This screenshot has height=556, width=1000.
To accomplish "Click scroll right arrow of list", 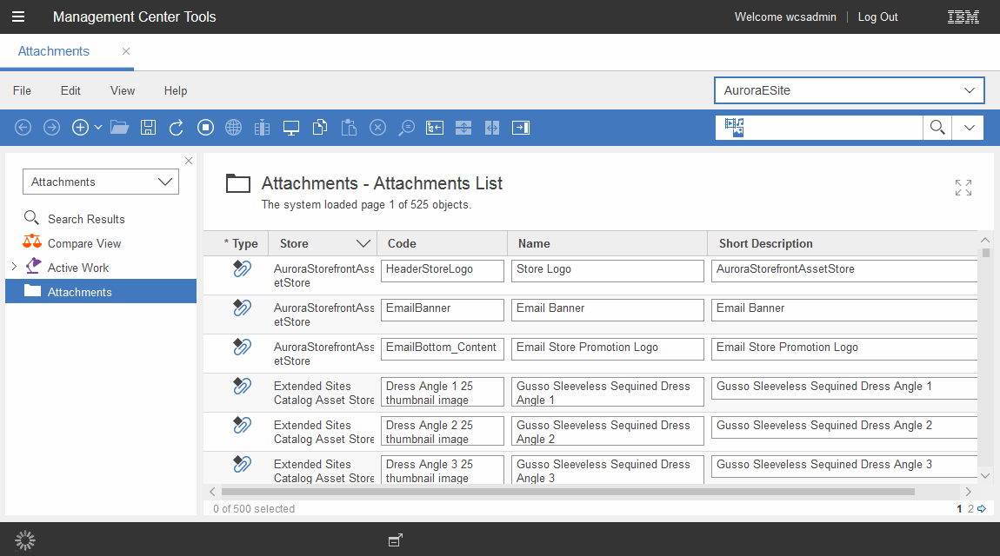I will pyautogui.click(x=968, y=492).
